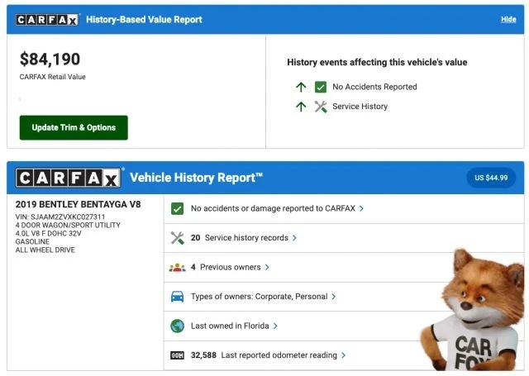Click the VIN: SJAAM2ZVXKC027311 text
The width and height of the screenshot is (529, 376).
pos(60,217)
